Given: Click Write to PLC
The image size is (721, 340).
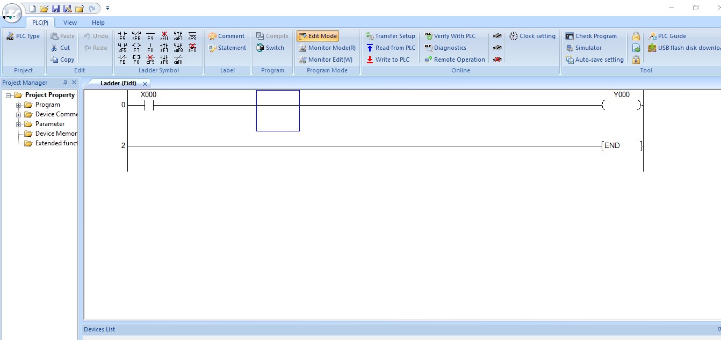Looking at the screenshot, I should [x=387, y=60].
